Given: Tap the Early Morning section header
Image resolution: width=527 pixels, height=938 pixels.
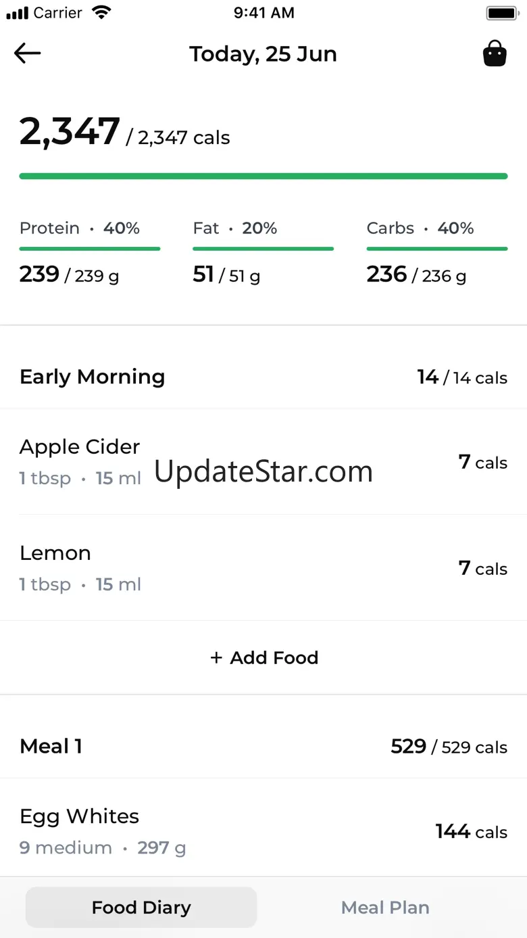Looking at the screenshot, I should [x=93, y=377].
